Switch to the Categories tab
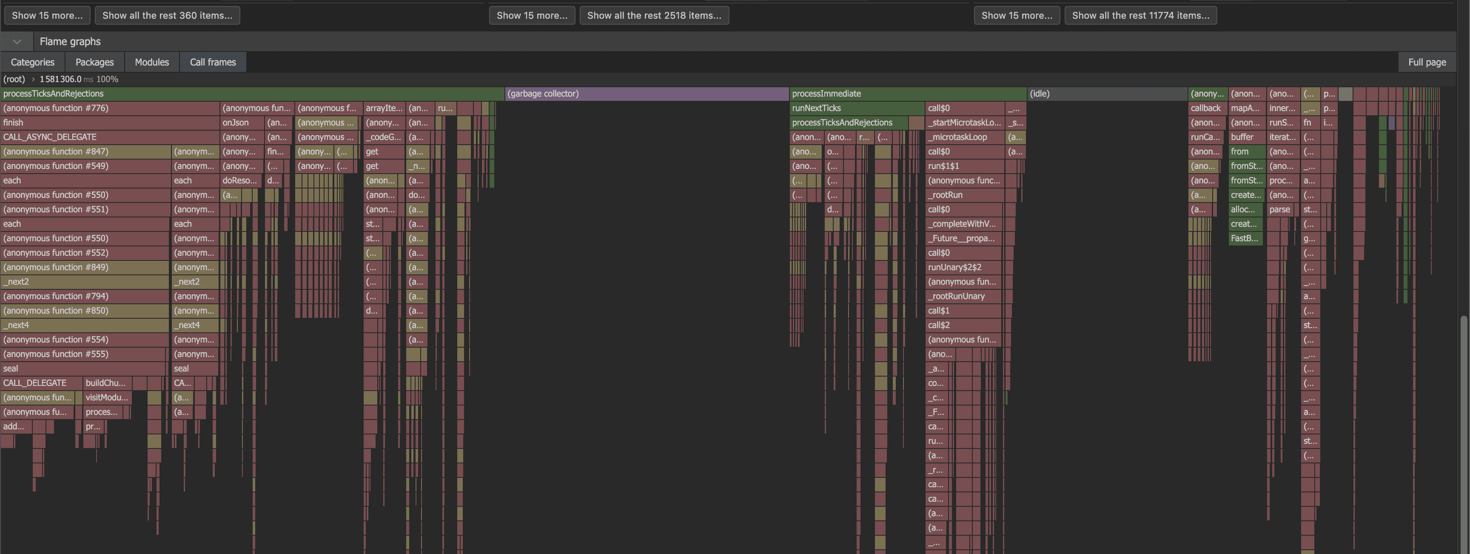The height and width of the screenshot is (554, 1470). tap(32, 62)
